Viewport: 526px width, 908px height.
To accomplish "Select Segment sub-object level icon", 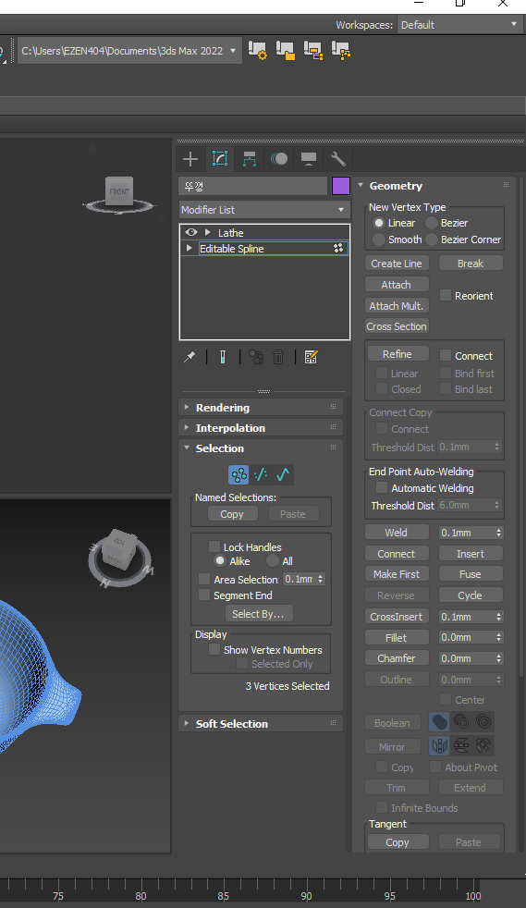I will (x=261, y=475).
